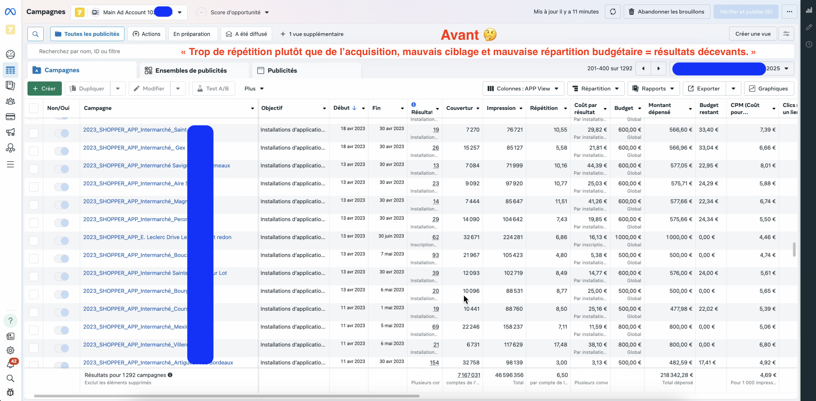This screenshot has height=401, width=816.
Task: Open the date range selector ending 2025
Action: (732, 69)
